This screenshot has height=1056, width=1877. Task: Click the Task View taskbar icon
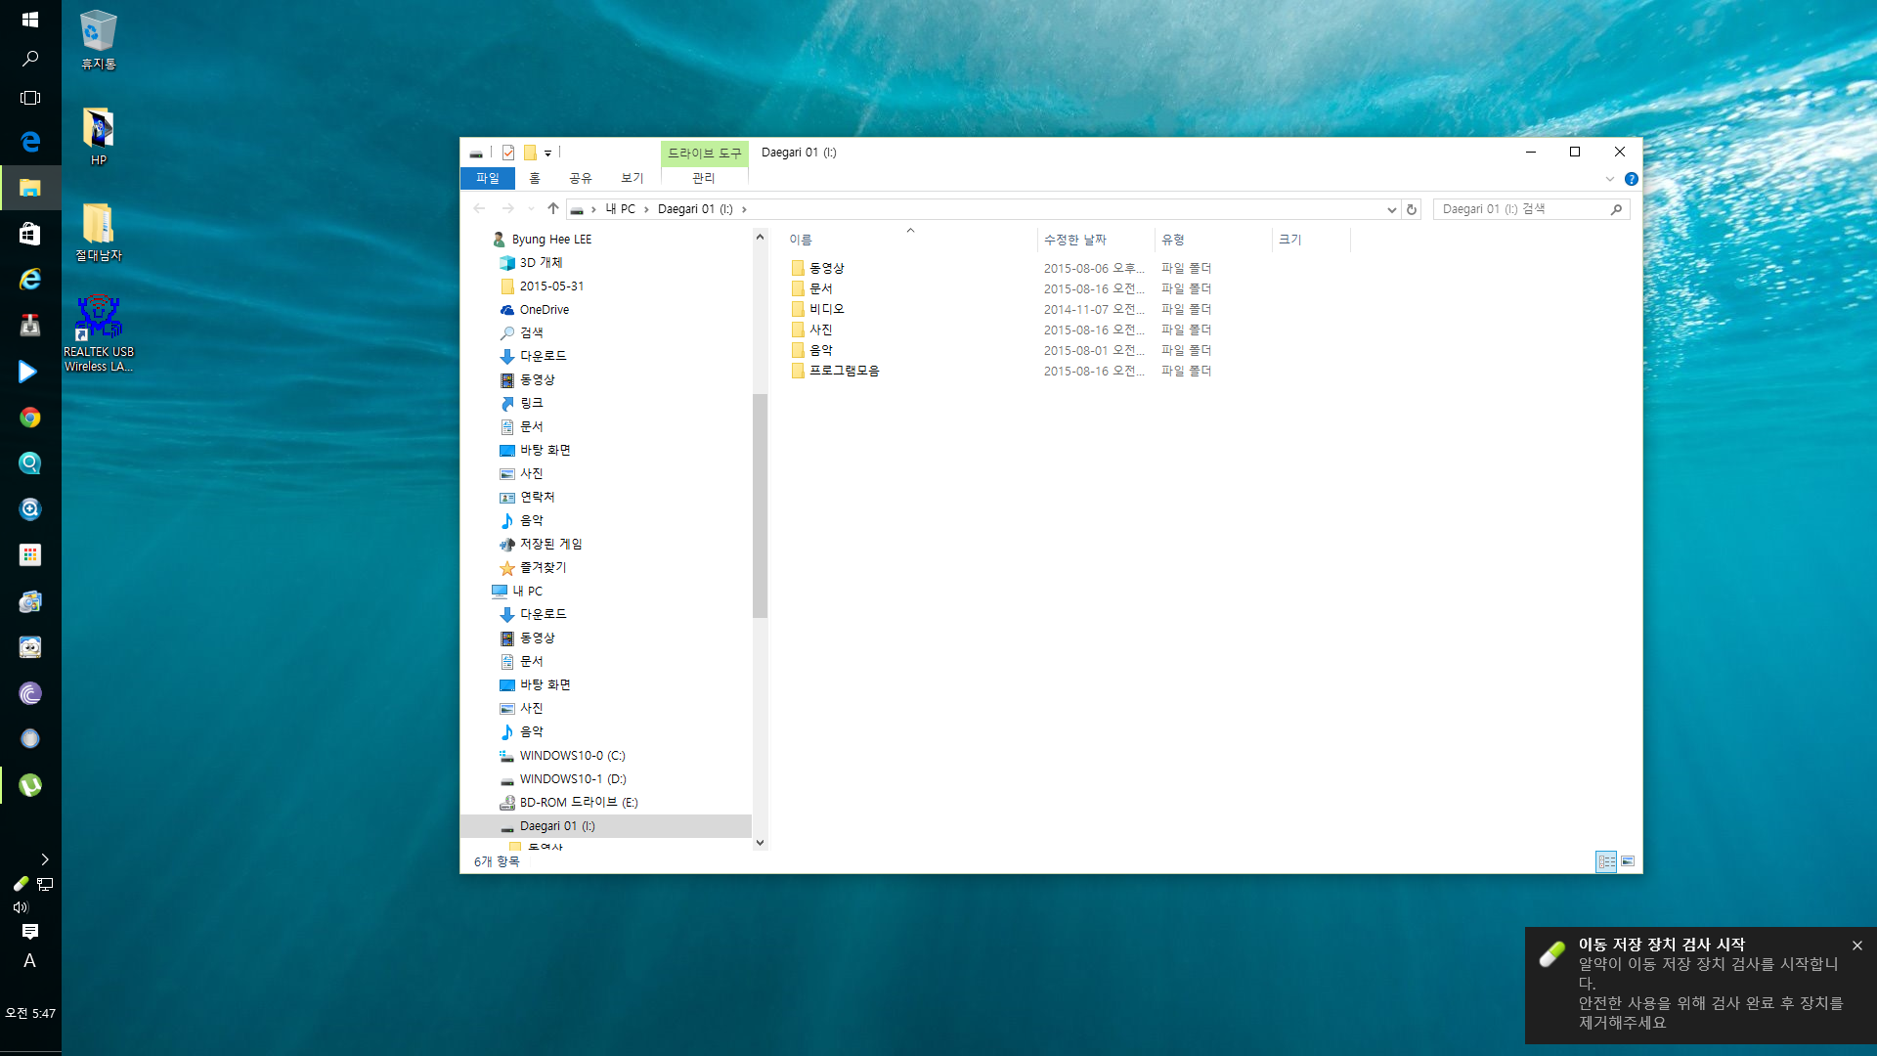(30, 98)
